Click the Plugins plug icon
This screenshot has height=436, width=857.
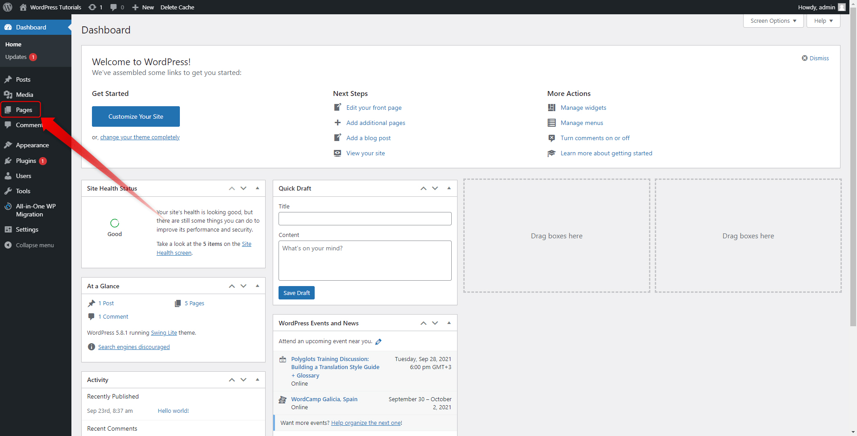pos(8,161)
